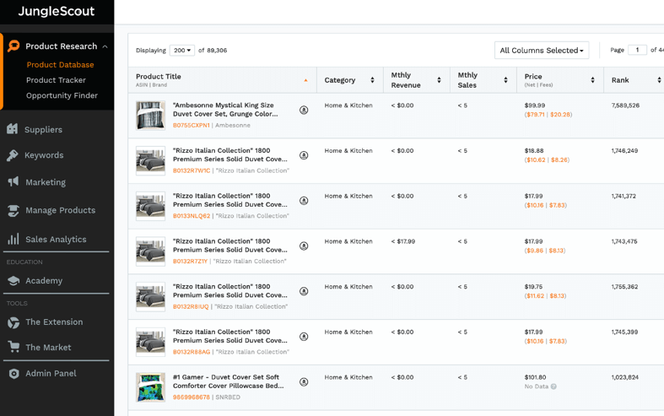This screenshot has width=664, height=416.
Task: Click the #1 Gamer duvet product thumbnail
Action: coord(151,387)
